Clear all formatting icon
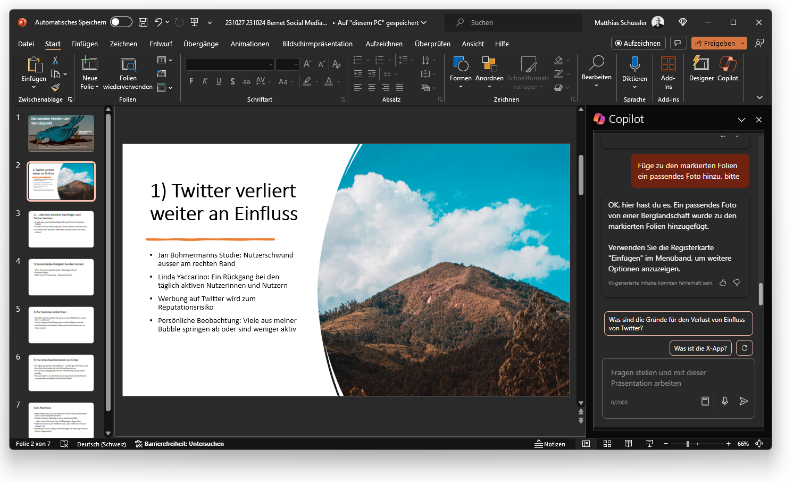This screenshot has width=802, height=482. tap(336, 64)
